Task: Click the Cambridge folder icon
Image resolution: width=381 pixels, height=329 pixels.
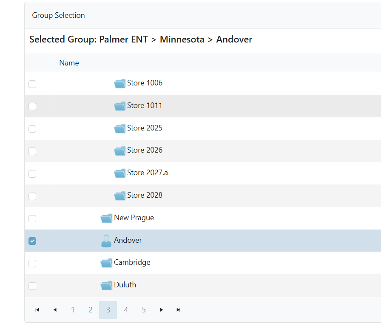Action: coord(106,263)
